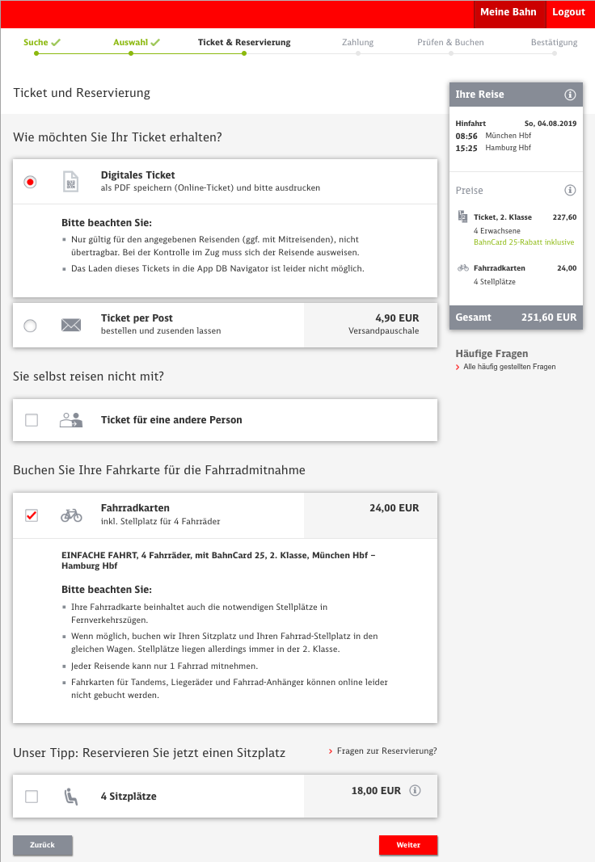Click the envelope icon for Ticket per Post
This screenshot has height=862, width=595.
(71, 326)
